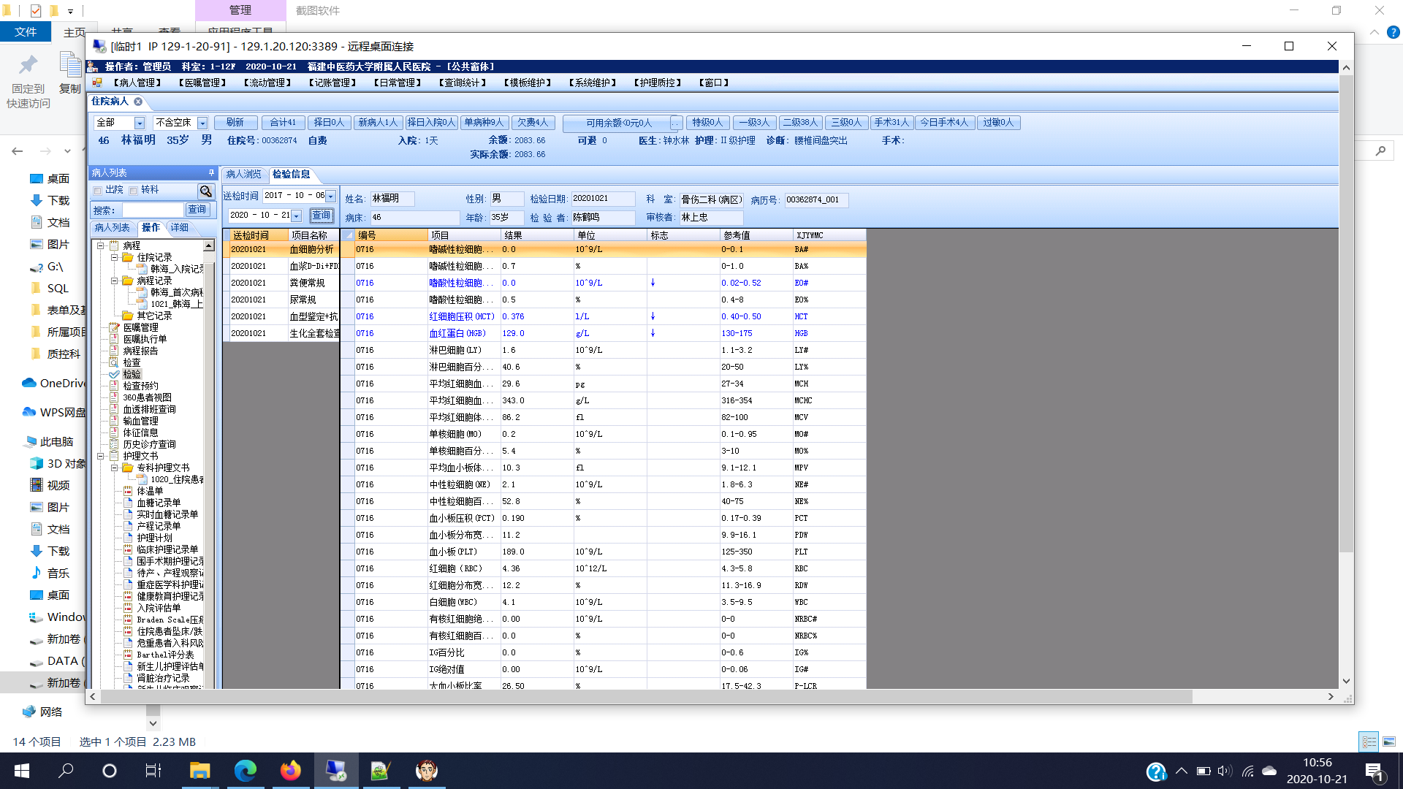Open the 不含空床 dropdown arrow
Viewport: 1403px width, 789px height.
point(202,123)
